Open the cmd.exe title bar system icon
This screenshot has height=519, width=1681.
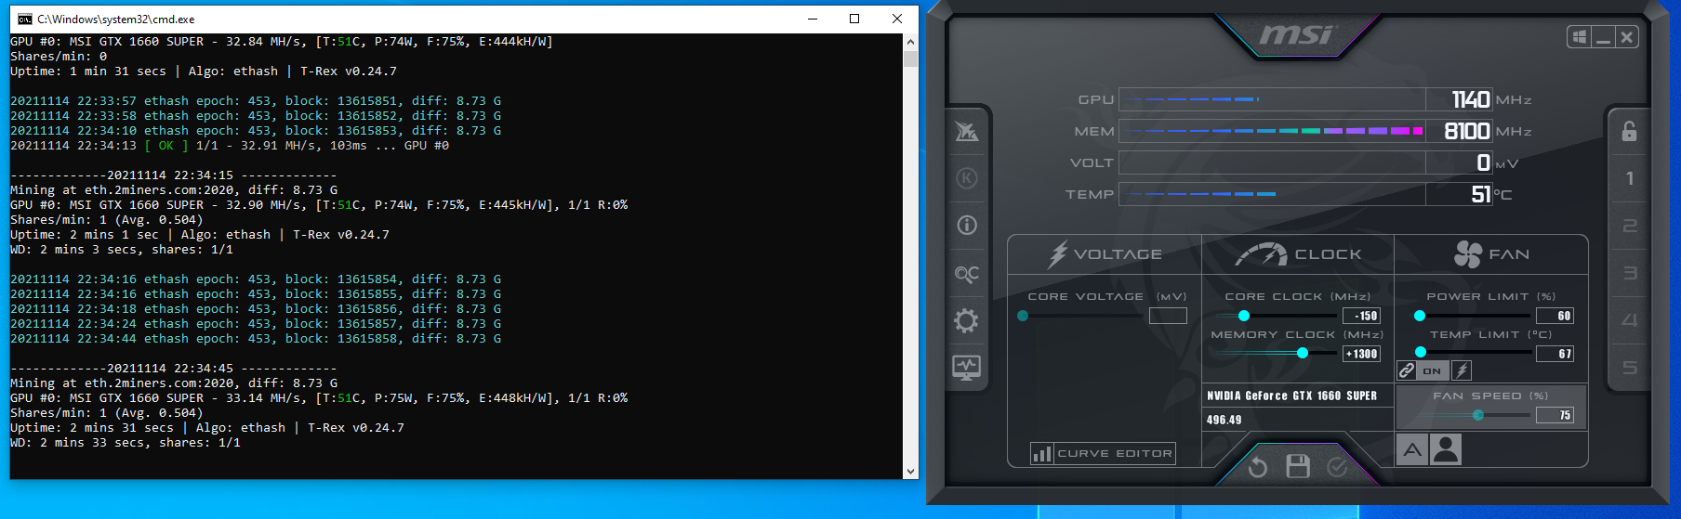[24, 19]
